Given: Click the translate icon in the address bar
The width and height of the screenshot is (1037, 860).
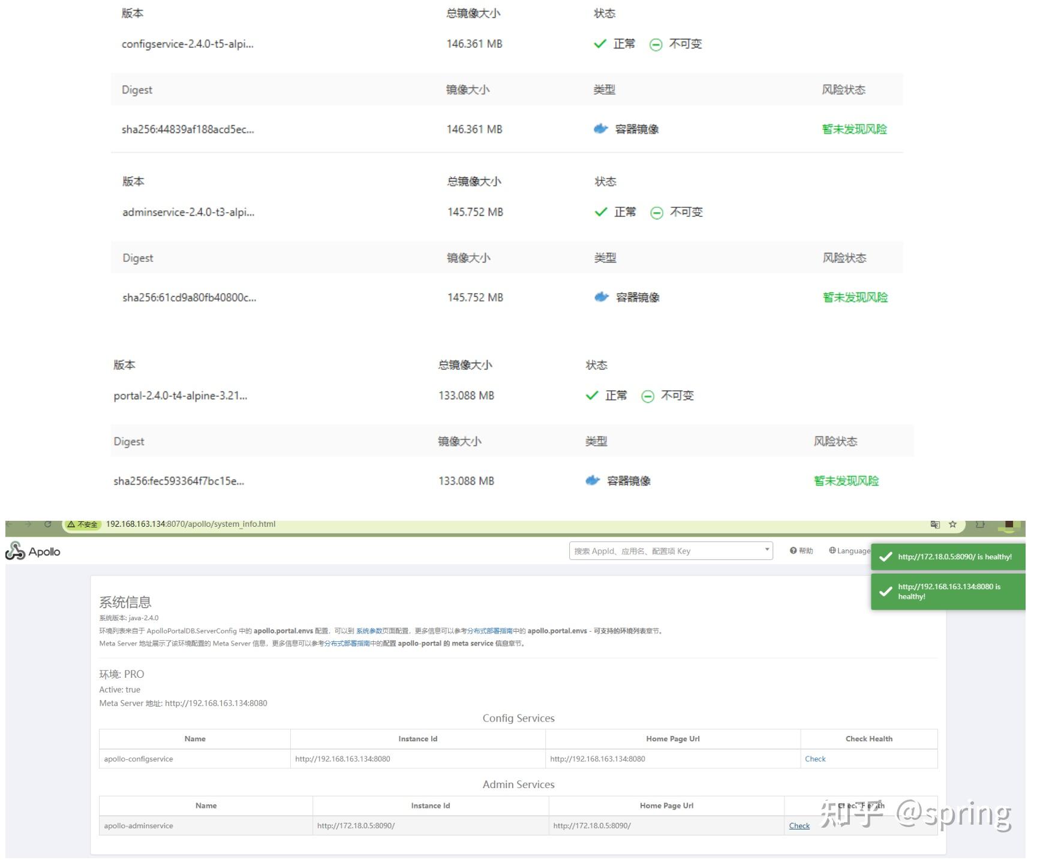Looking at the screenshot, I should 935,525.
